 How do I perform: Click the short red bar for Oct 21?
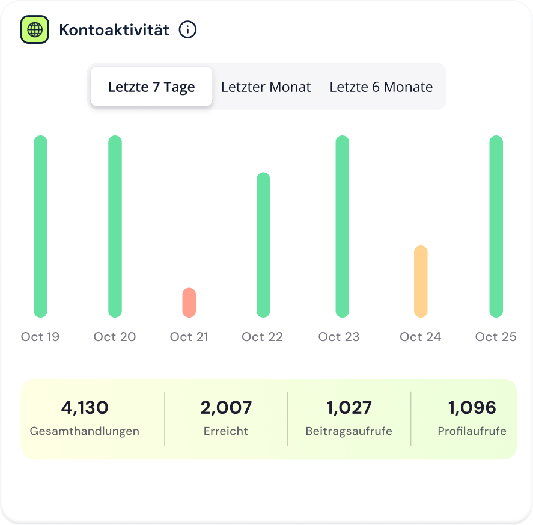point(189,302)
